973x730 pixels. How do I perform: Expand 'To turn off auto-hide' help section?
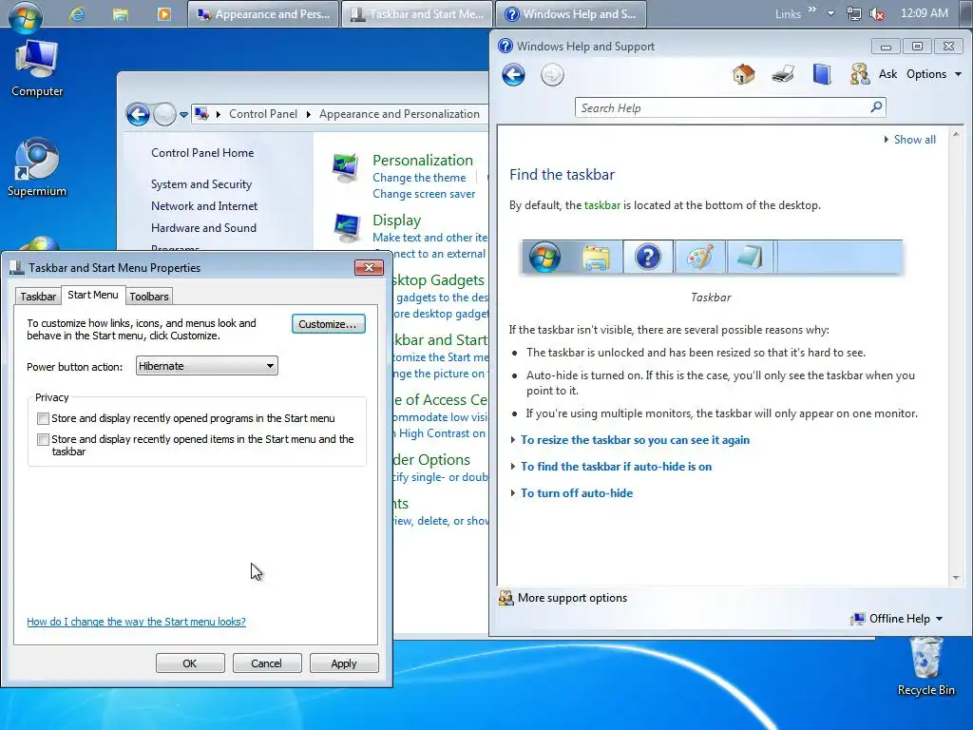pyautogui.click(x=577, y=493)
